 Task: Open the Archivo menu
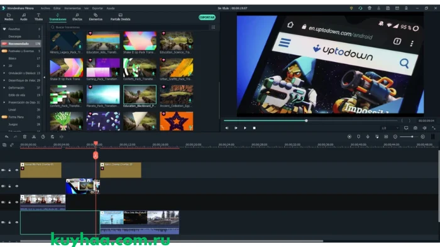45,8
